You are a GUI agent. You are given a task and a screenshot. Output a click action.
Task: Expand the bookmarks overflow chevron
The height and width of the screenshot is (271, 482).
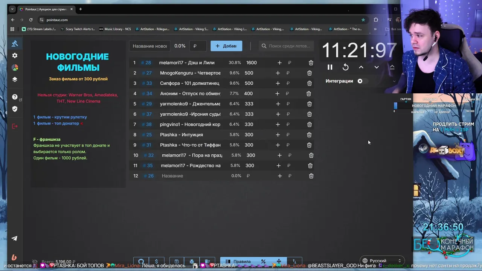pos(375,29)
